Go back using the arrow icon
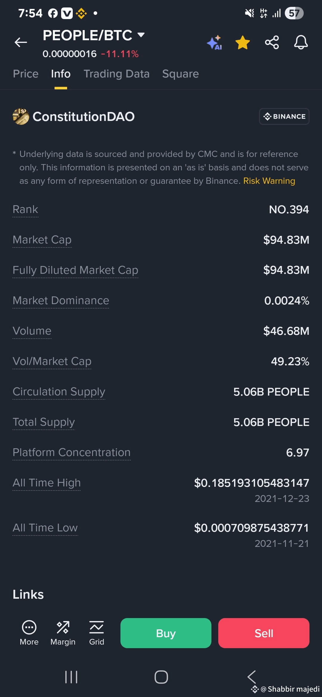 [21, 42]
